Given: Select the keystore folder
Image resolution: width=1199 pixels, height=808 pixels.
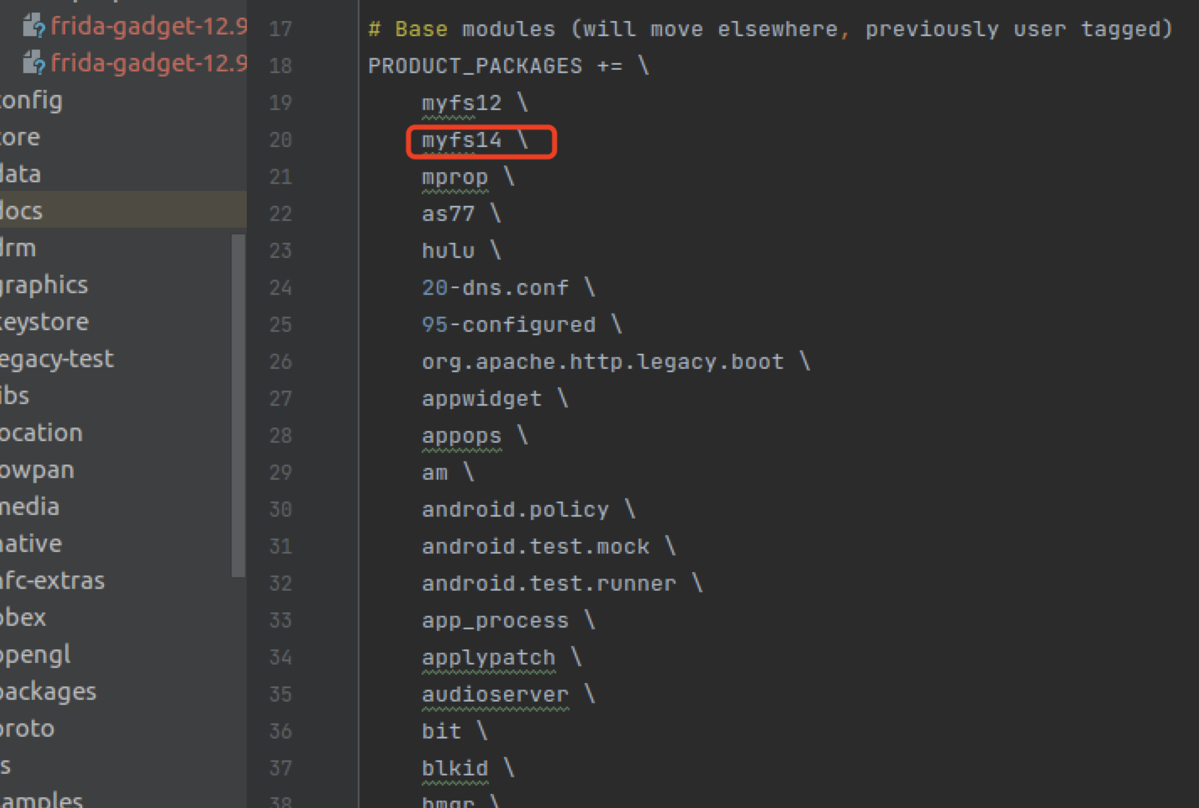Looking at the screenshot, I should coord(44,322).
